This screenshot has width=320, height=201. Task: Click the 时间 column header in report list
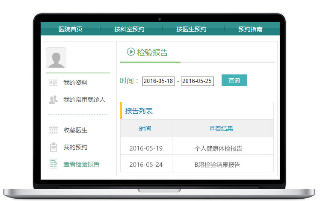point(145,129)
